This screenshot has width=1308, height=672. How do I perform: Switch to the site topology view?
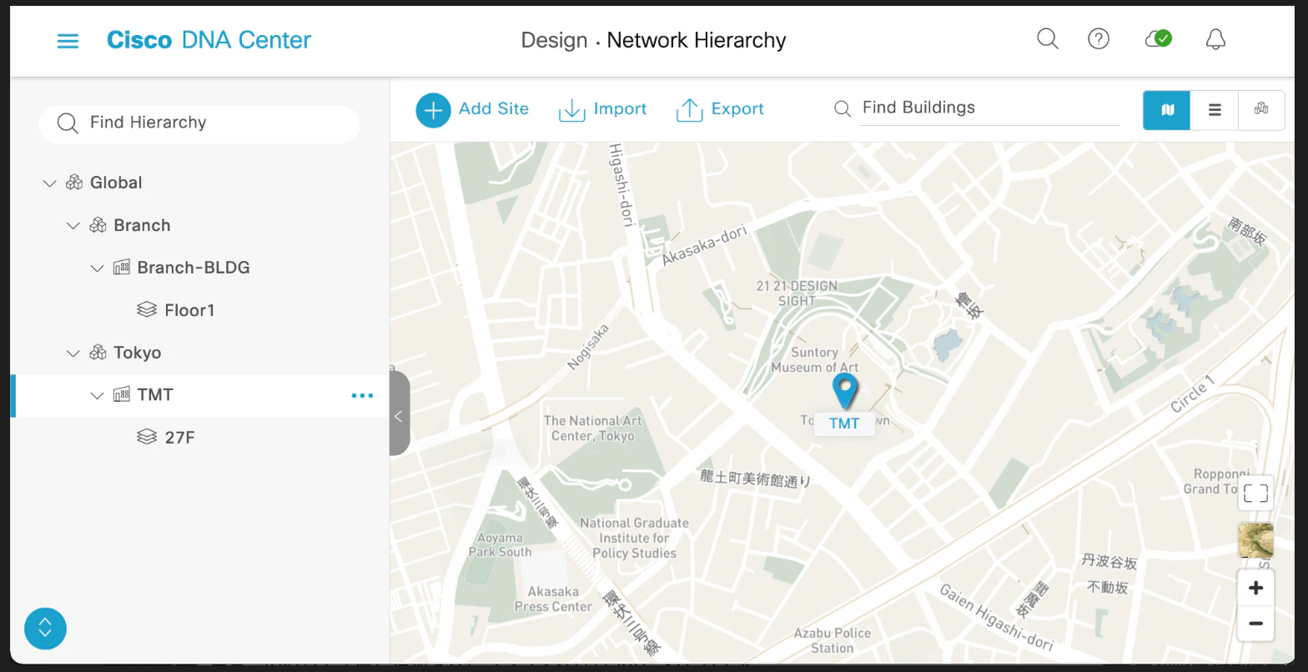point(1261,109)
